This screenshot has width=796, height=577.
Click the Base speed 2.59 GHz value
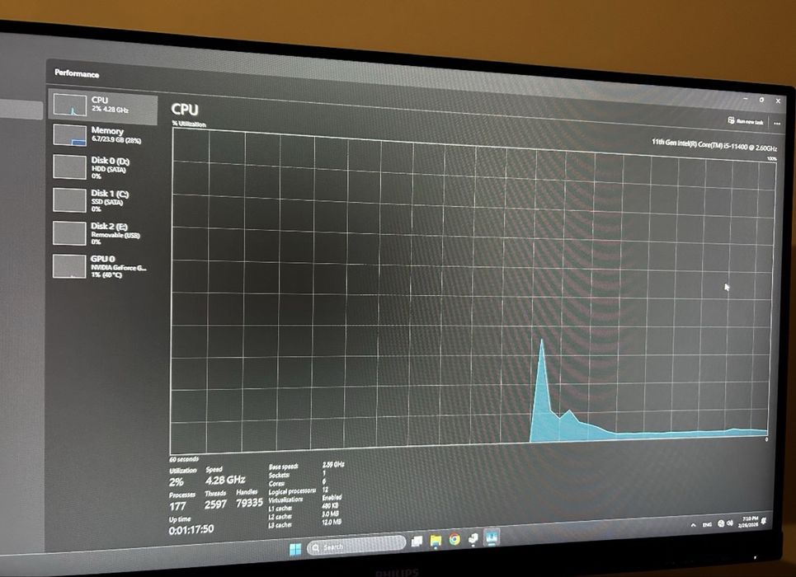pos(333,464)
